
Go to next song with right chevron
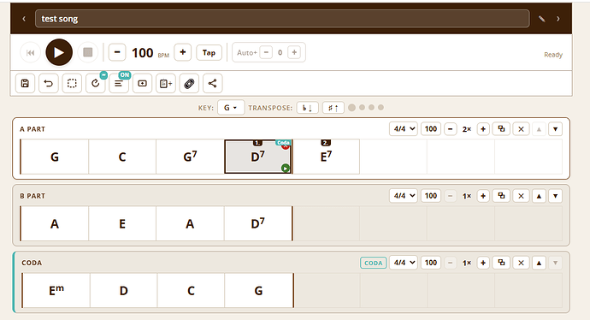(558, 19)
